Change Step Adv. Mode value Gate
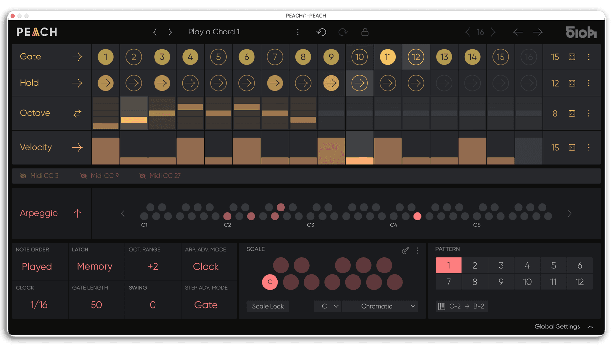 click(x=206, y=305)
